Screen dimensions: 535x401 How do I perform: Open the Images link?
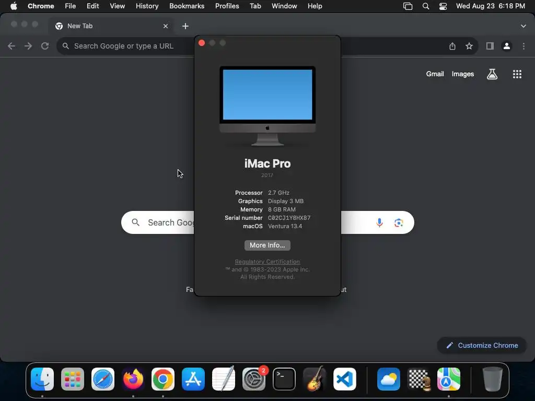tap(463, 74)
